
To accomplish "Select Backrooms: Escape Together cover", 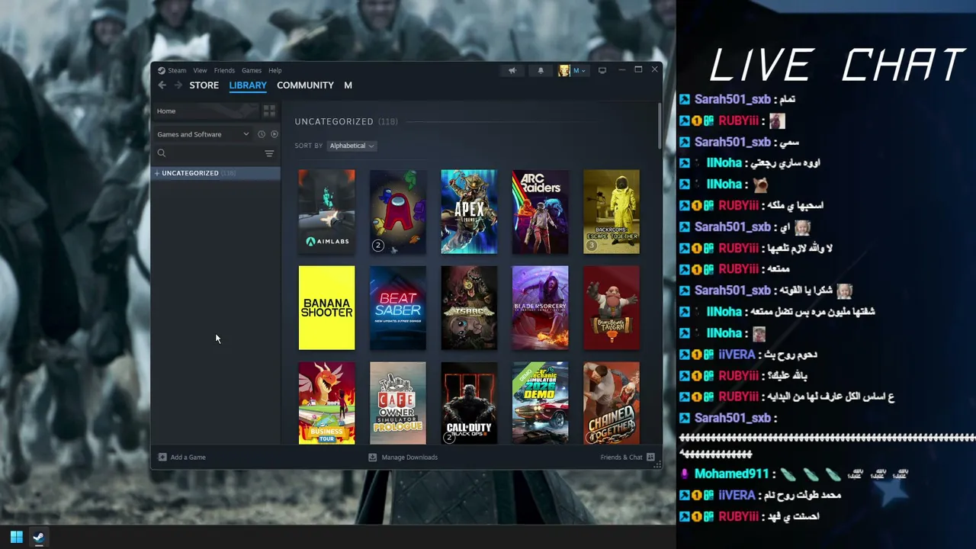I will tap(612, 212).
